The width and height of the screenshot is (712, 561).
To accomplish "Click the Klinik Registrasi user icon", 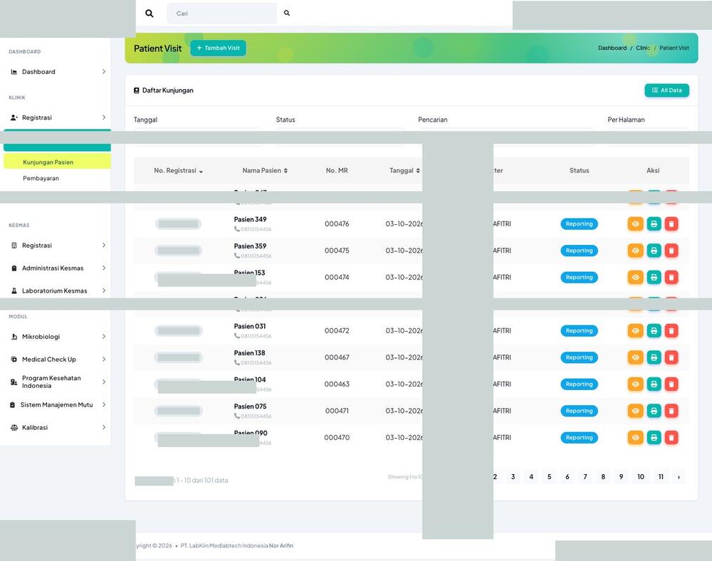I will 14,117.
